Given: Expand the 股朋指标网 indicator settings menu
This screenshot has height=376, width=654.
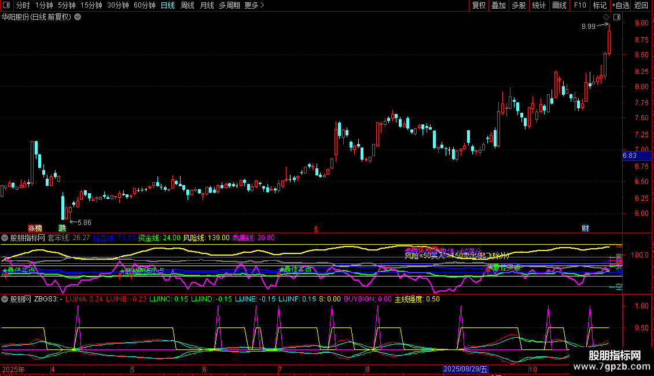Looking at the screenshot, I should 5,237.
